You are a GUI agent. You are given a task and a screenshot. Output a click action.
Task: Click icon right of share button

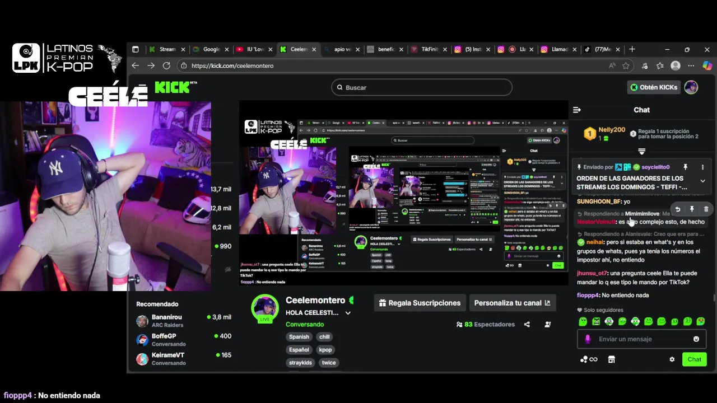[x=548, y=324]
